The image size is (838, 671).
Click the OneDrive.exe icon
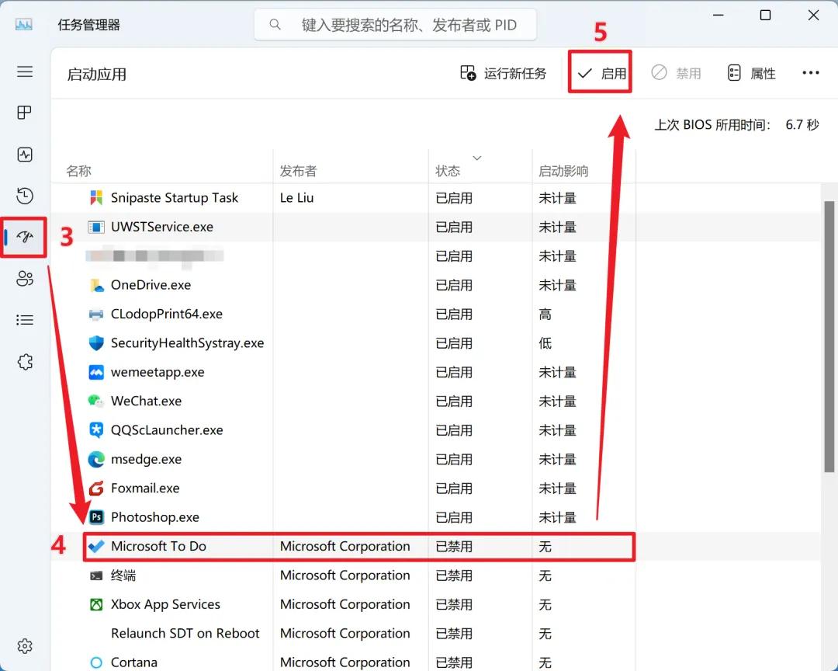[x=96, y=285]
